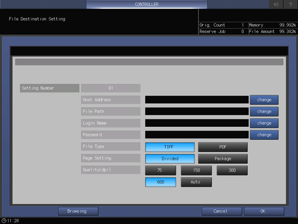Change the Password value

click(264, 135)
